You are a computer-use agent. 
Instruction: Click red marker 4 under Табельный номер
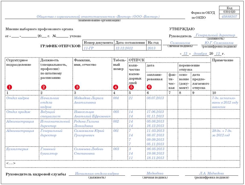pyautogui.click(x=116, y=87)
